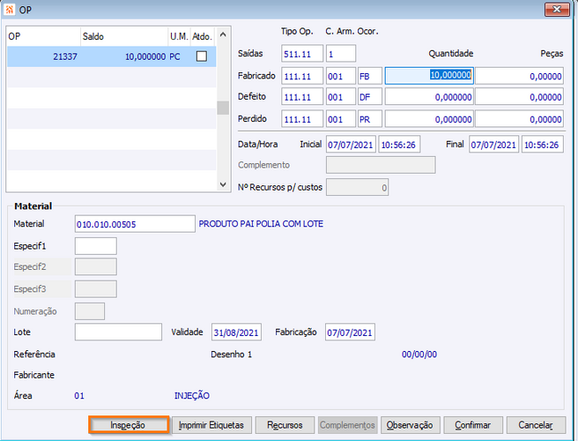This screenshot has width=578, height=441.
Task: Click the INJEÇÃO area description
Action: tap(192, 396)
